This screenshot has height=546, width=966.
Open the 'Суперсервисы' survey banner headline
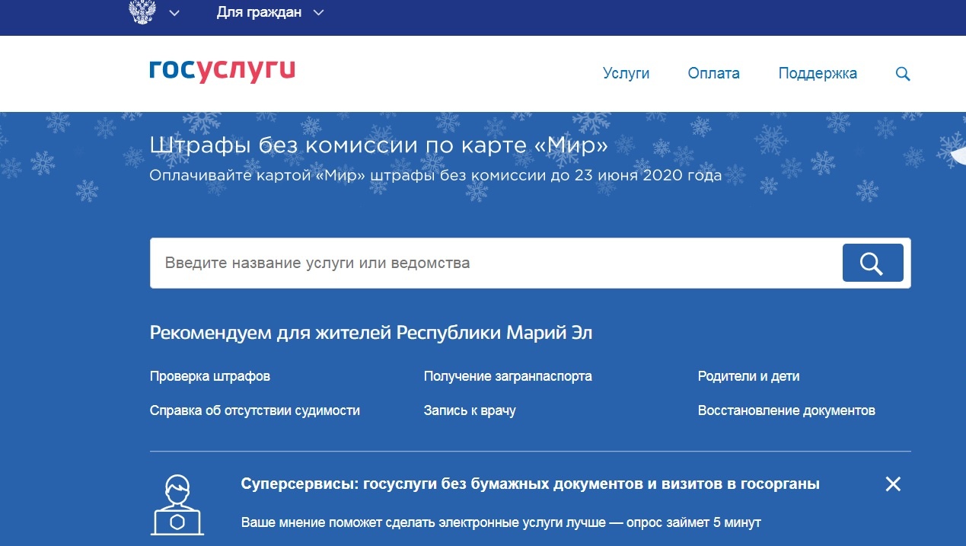530,484
